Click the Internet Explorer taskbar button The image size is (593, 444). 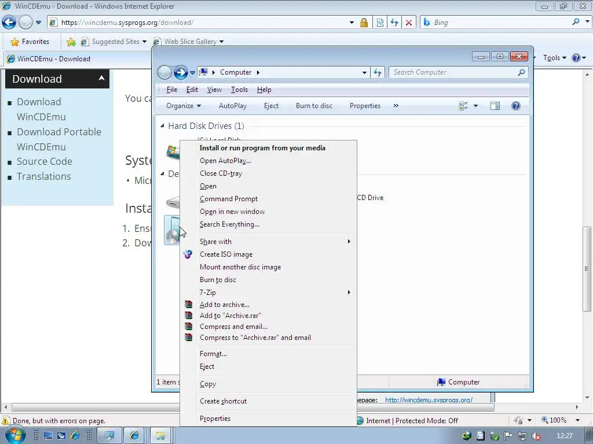134,436
